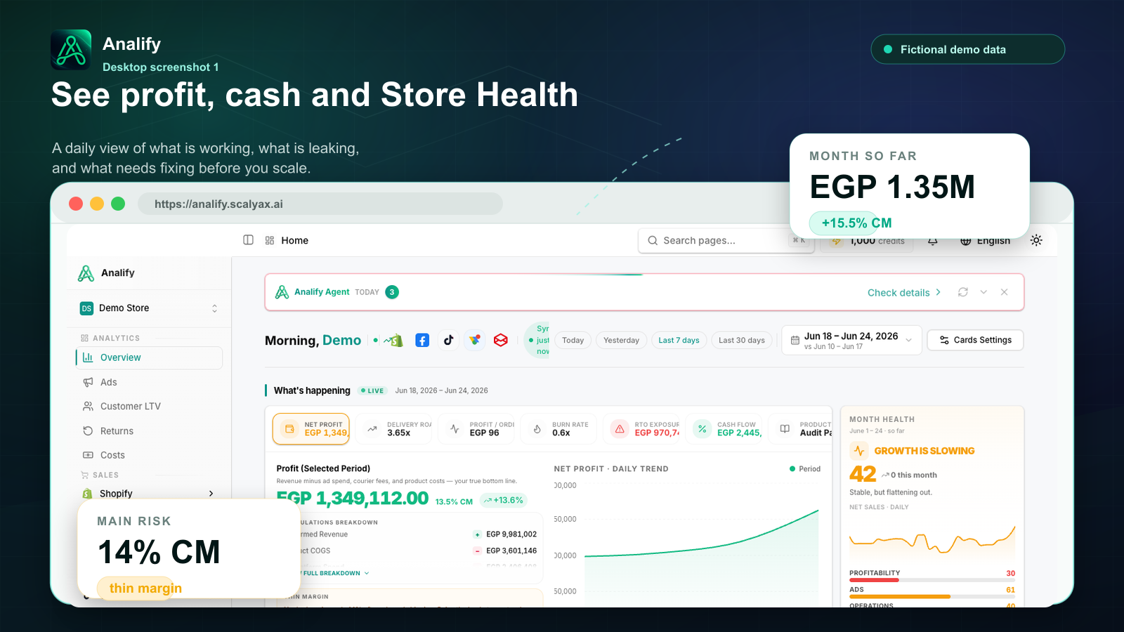Click the pulse icon on Profit / Order

pos(455,429)
